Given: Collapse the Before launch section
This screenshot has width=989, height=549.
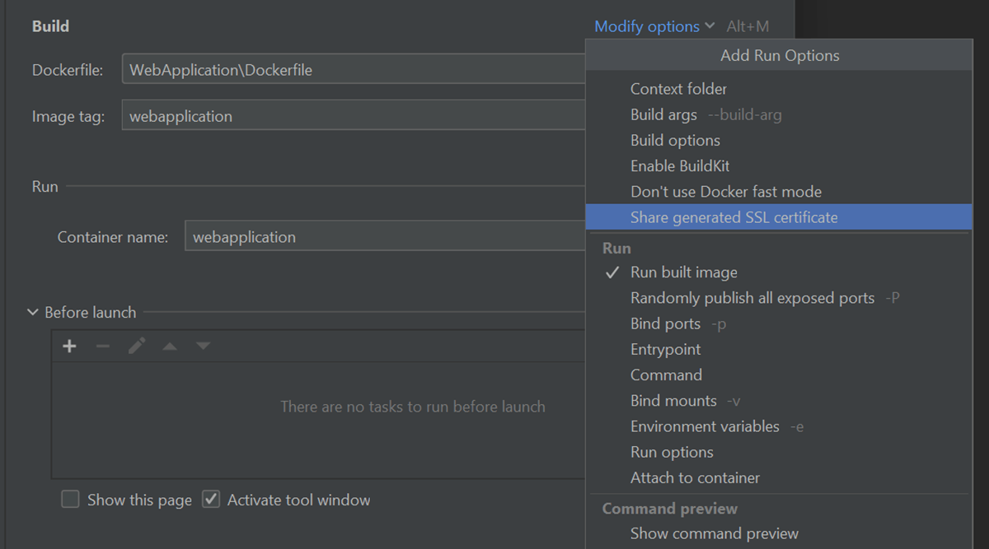Looking at the screenshot, I should (33, 313).
